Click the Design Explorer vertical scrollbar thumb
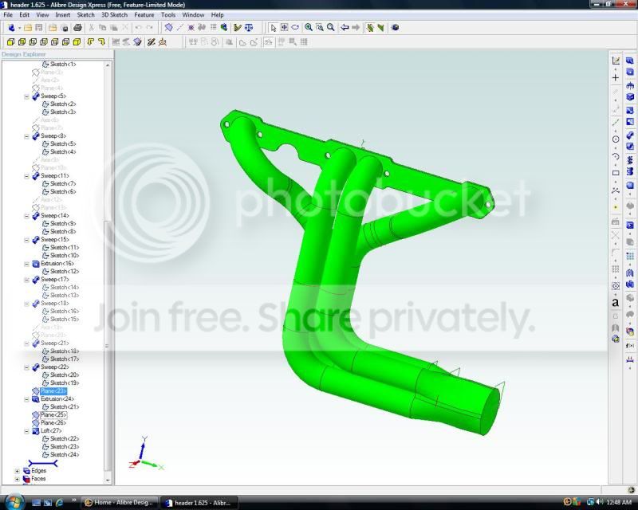This screenshot has height=510, width=638. point(108,346)
